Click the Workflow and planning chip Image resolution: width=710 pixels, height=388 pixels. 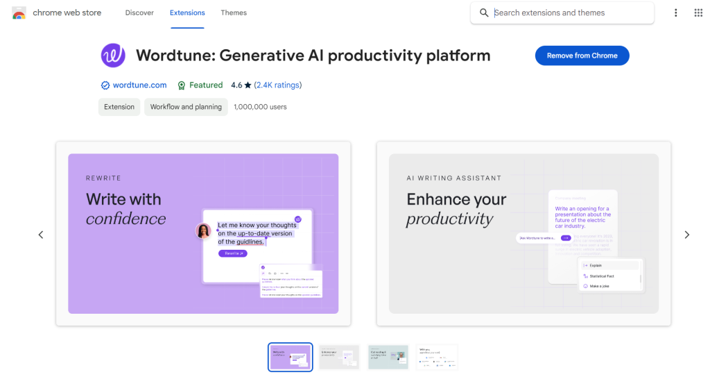point(186,107)
